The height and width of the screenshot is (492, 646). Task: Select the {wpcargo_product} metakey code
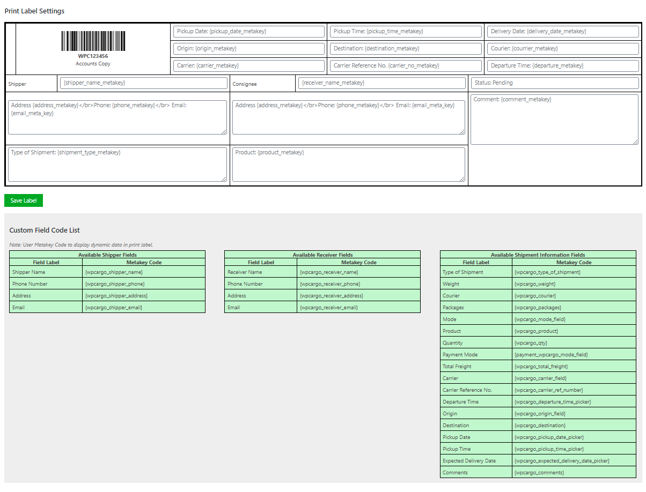pos(536,331)
